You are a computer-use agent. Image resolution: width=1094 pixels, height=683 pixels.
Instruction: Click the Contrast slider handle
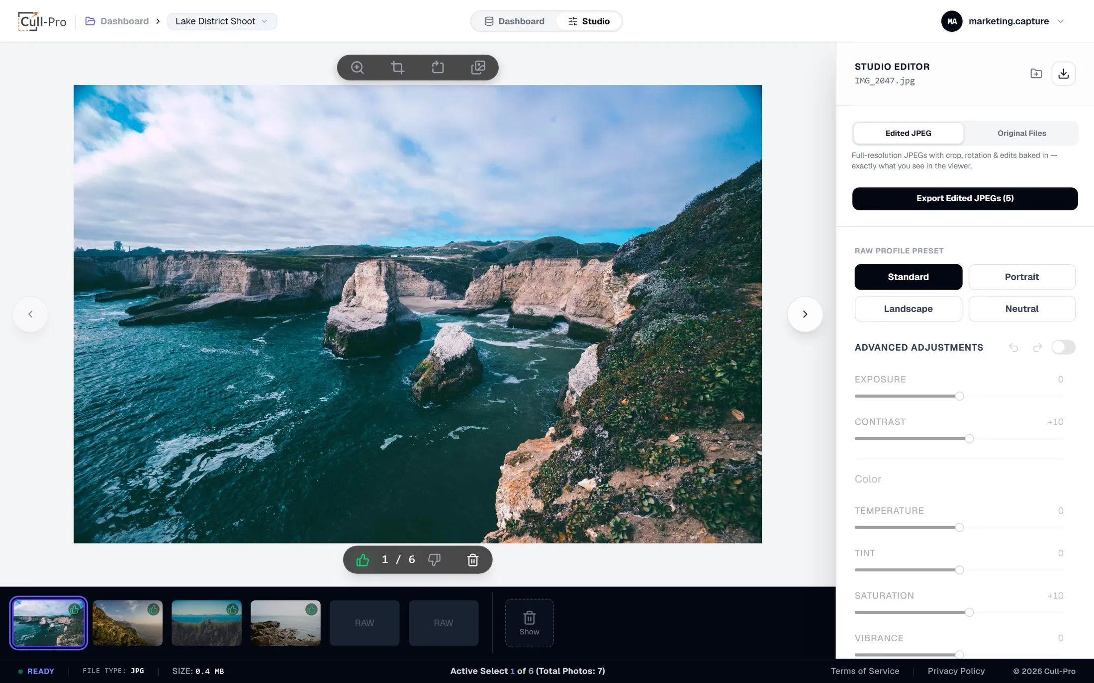pos(969,439)
